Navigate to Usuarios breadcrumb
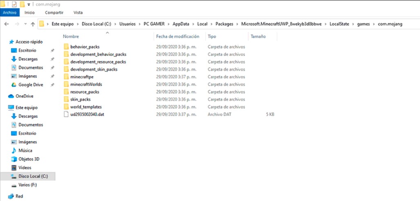Image resolution: width=420 pixels, height=201 pixels. pyautogui.click(x=127, y=24)
